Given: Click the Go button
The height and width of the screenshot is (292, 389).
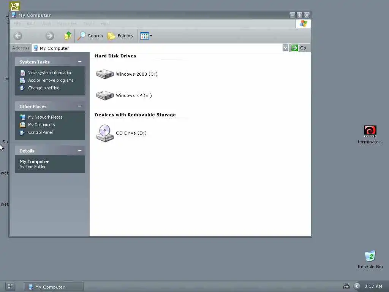Looking at the screenshot, I should (x=299, y=48).
